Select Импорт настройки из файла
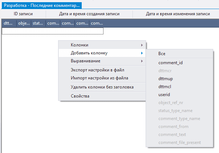The width and height of the screenshot is (219, 153). point(99,78)
